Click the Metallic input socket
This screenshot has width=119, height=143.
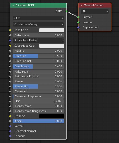pyautogui.click(x=10, y=51)
